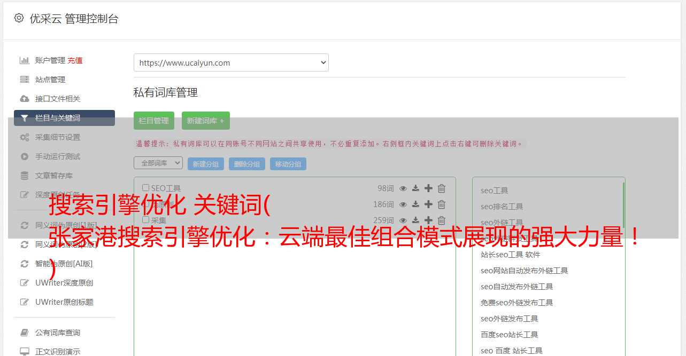Image resolution: width=686 pixels, height=356 pixels.
Task: Click the download icon in the 采集 row
Action: click(x=415, y=220)
